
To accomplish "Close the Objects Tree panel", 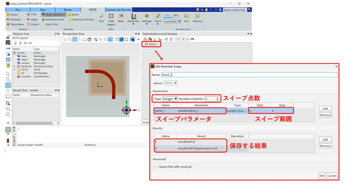I will click(x=59, y=34).
